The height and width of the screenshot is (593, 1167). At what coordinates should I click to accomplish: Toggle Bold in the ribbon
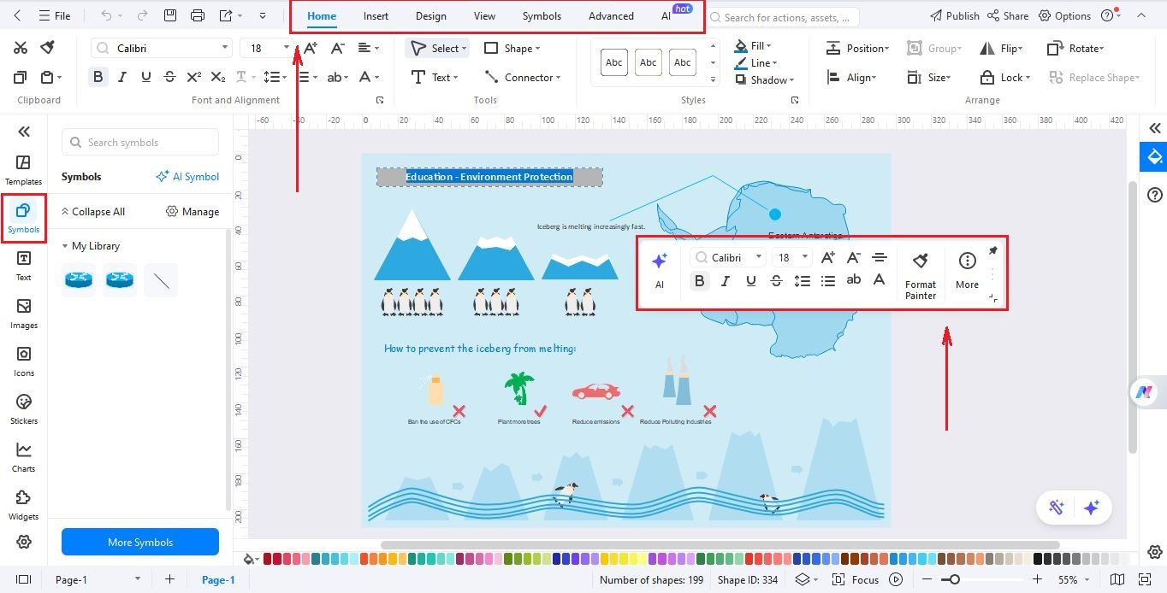[98, 77]
